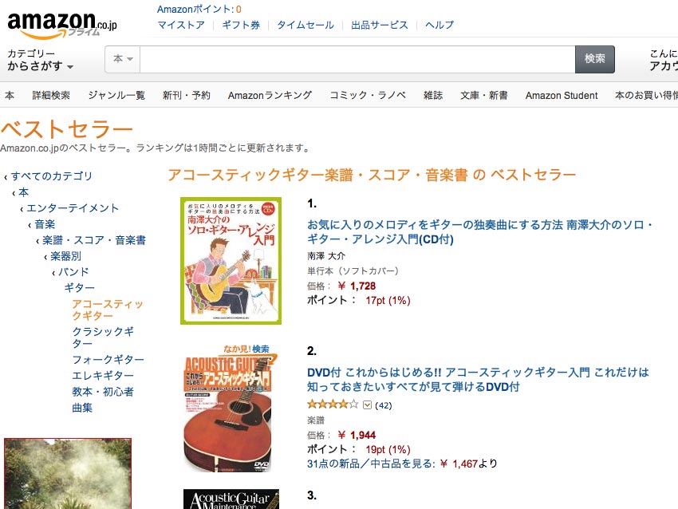The height and width of the screenshot is (509, 678).
Task: Select the Amazonランキング tab
Action: (x=270, y=95)
